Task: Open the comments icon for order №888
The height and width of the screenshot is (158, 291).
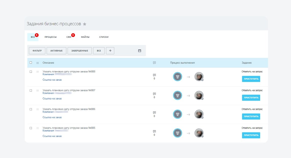Action: tap(154, 75)
